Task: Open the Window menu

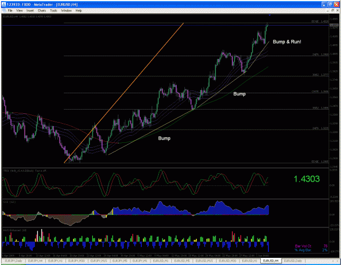Action: click(x=66, y=10)
